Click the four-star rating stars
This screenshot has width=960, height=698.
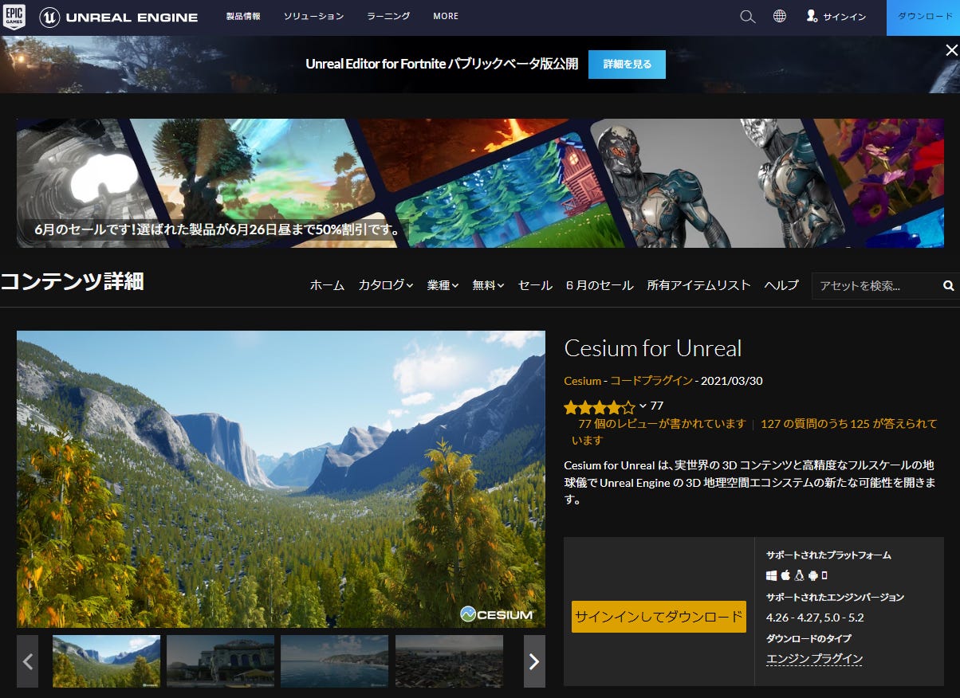[x=600, y=407]
